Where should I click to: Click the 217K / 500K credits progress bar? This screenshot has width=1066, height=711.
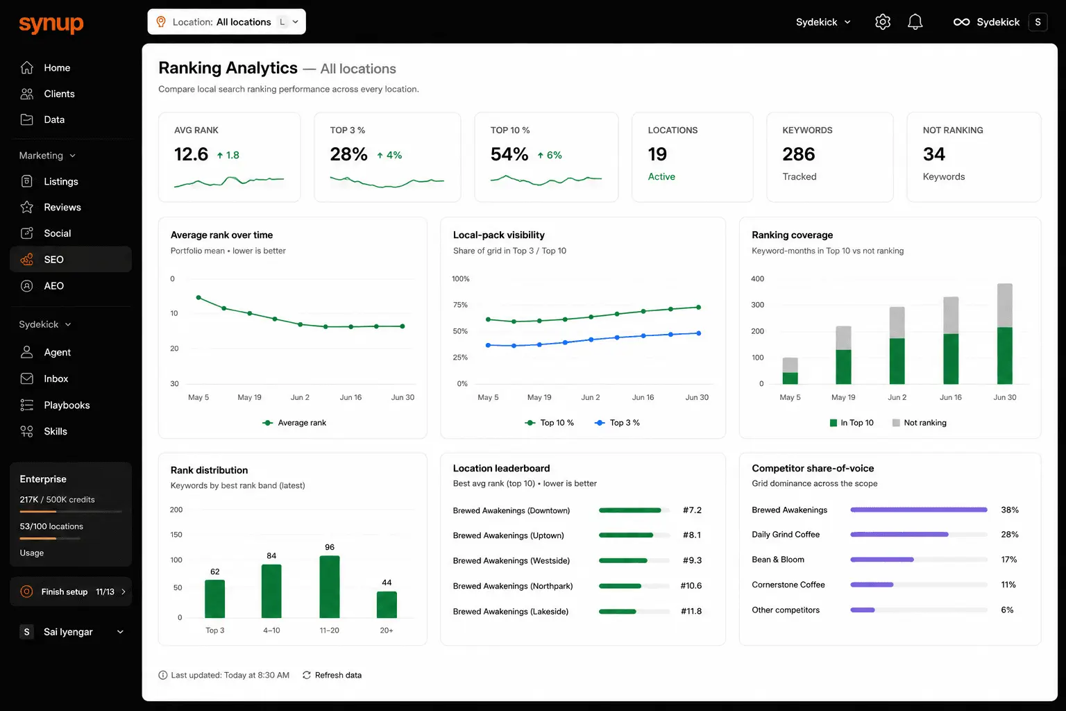(71, 512)
